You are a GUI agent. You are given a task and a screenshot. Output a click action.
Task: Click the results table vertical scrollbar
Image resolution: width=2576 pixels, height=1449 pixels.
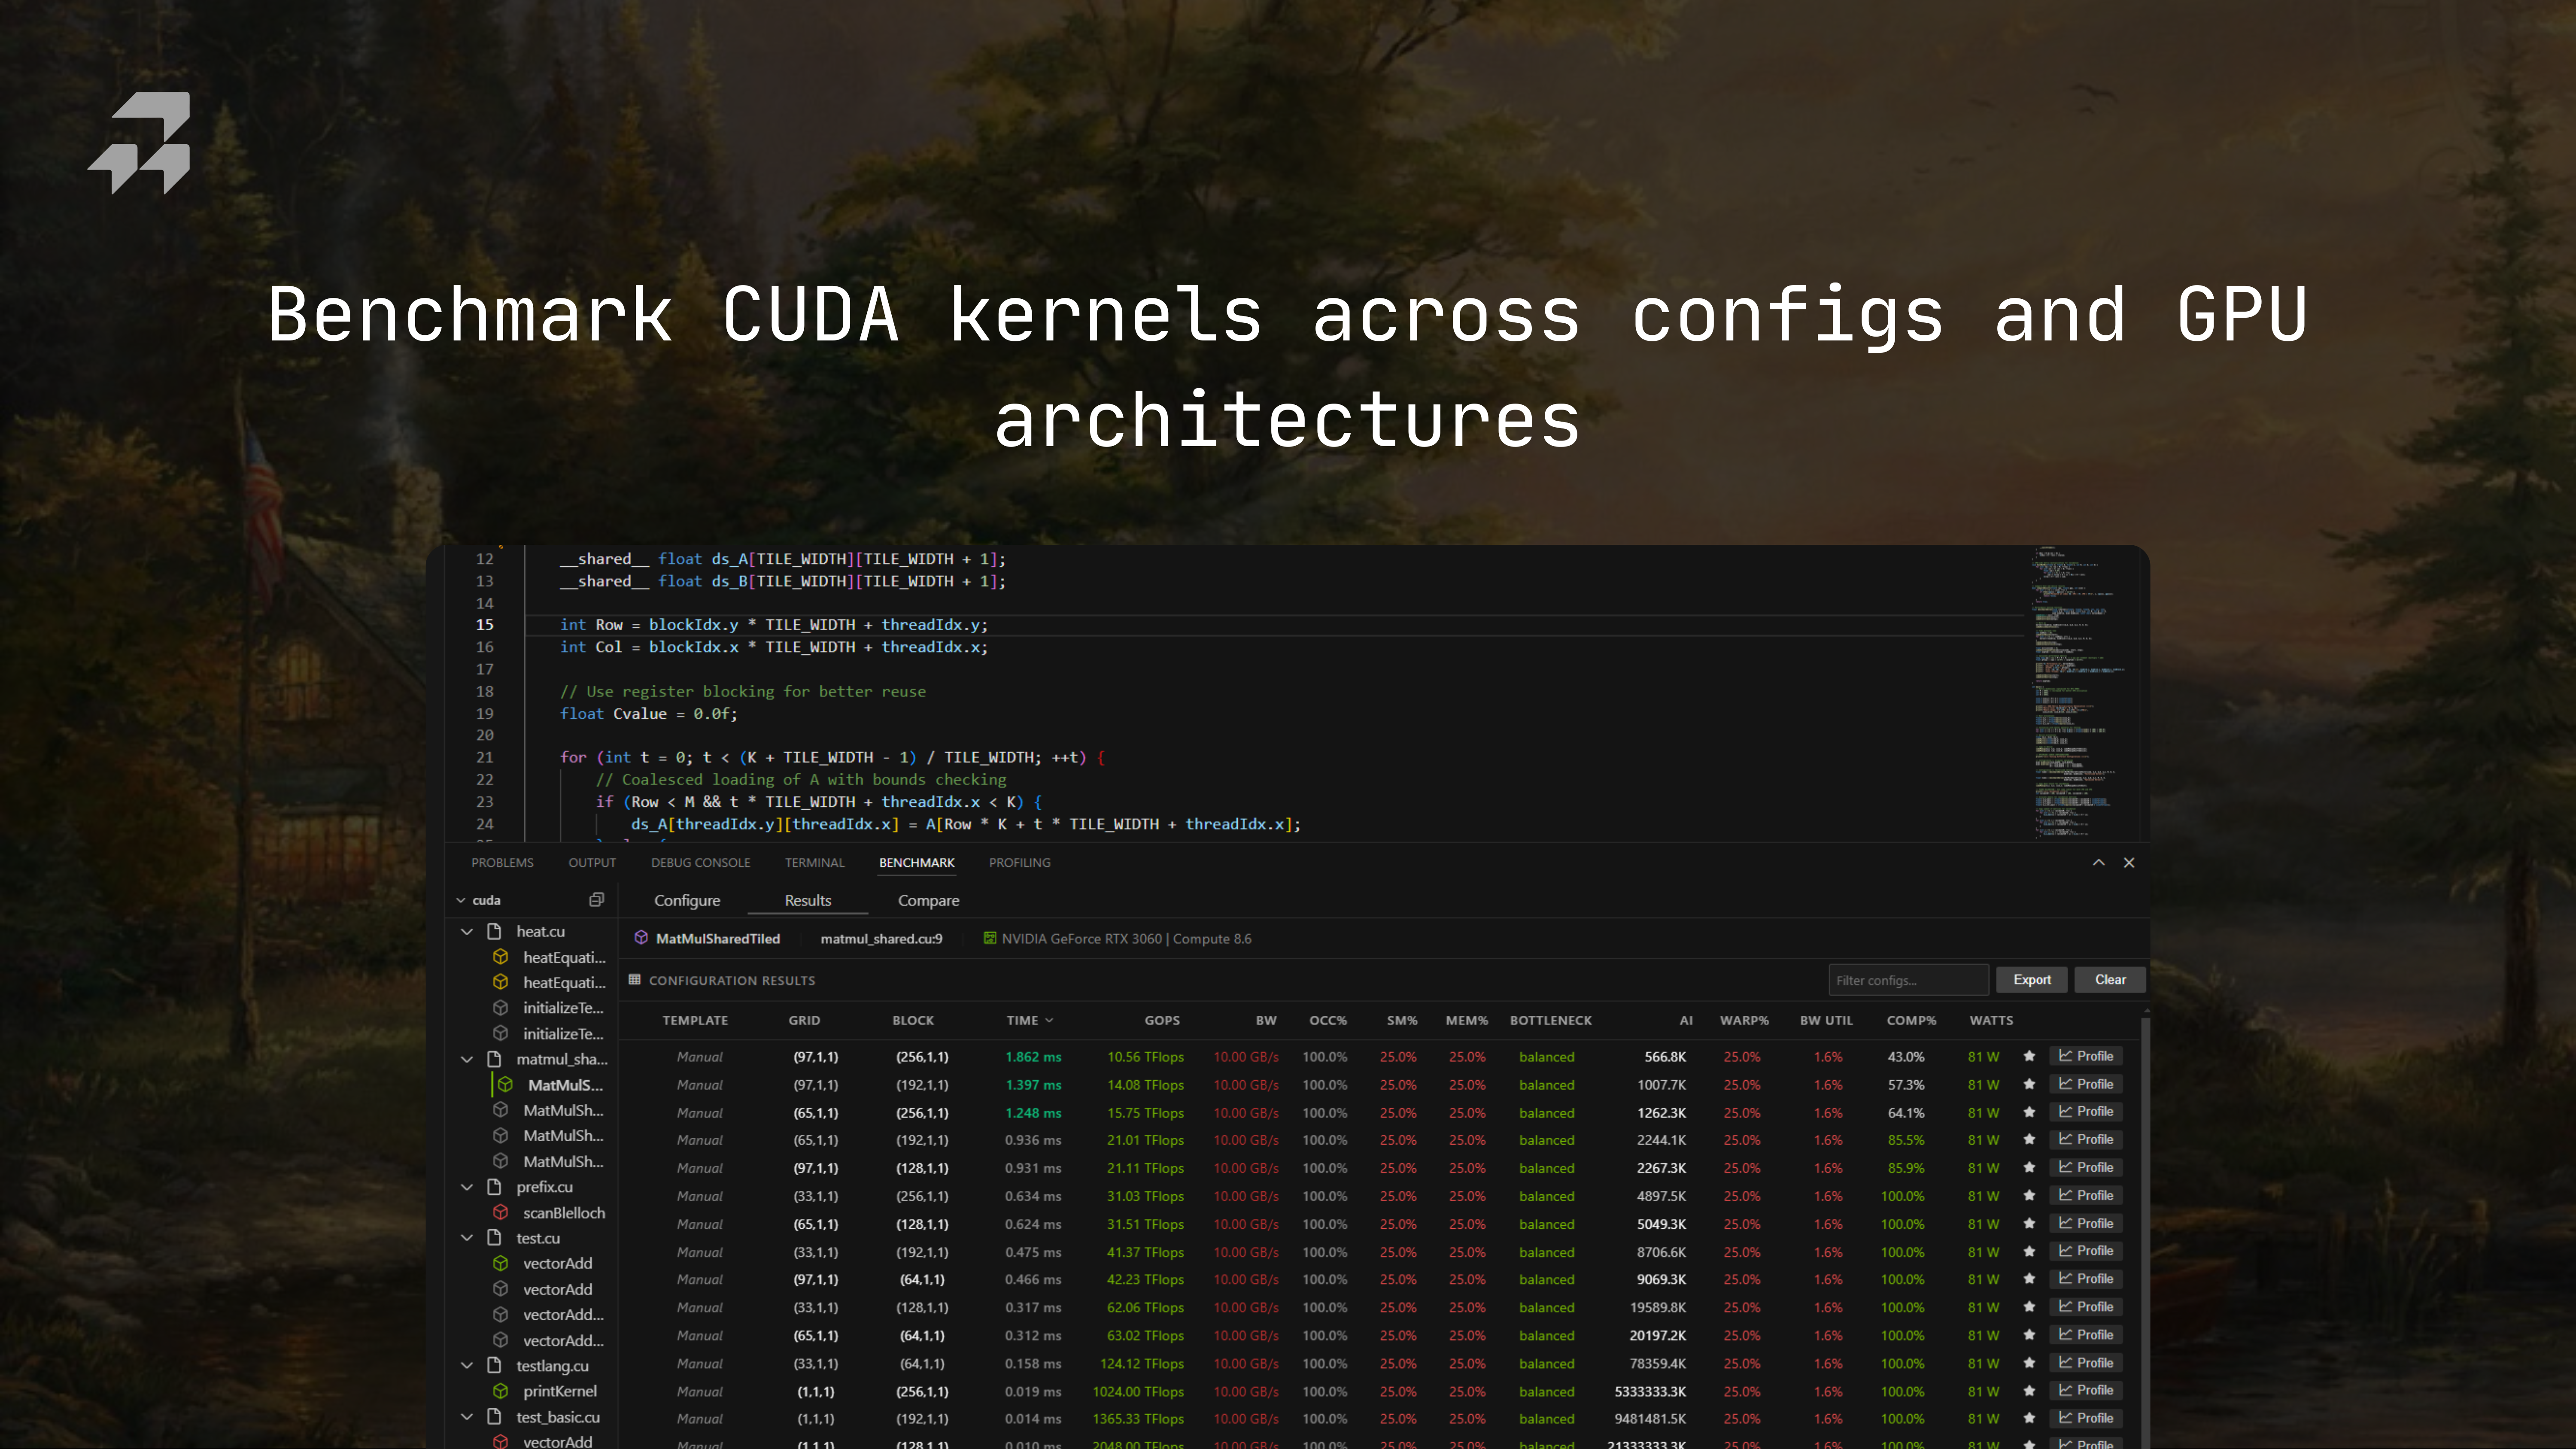pyautogui.click(x=2145, y=1200)
